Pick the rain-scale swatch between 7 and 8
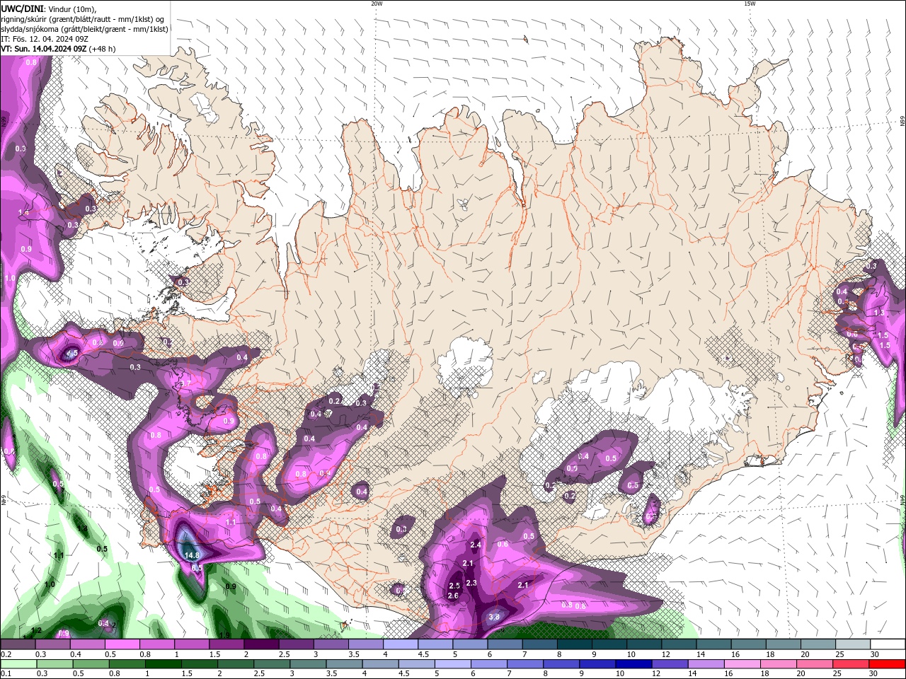906x679 pixels. click(x=525, y=664)
